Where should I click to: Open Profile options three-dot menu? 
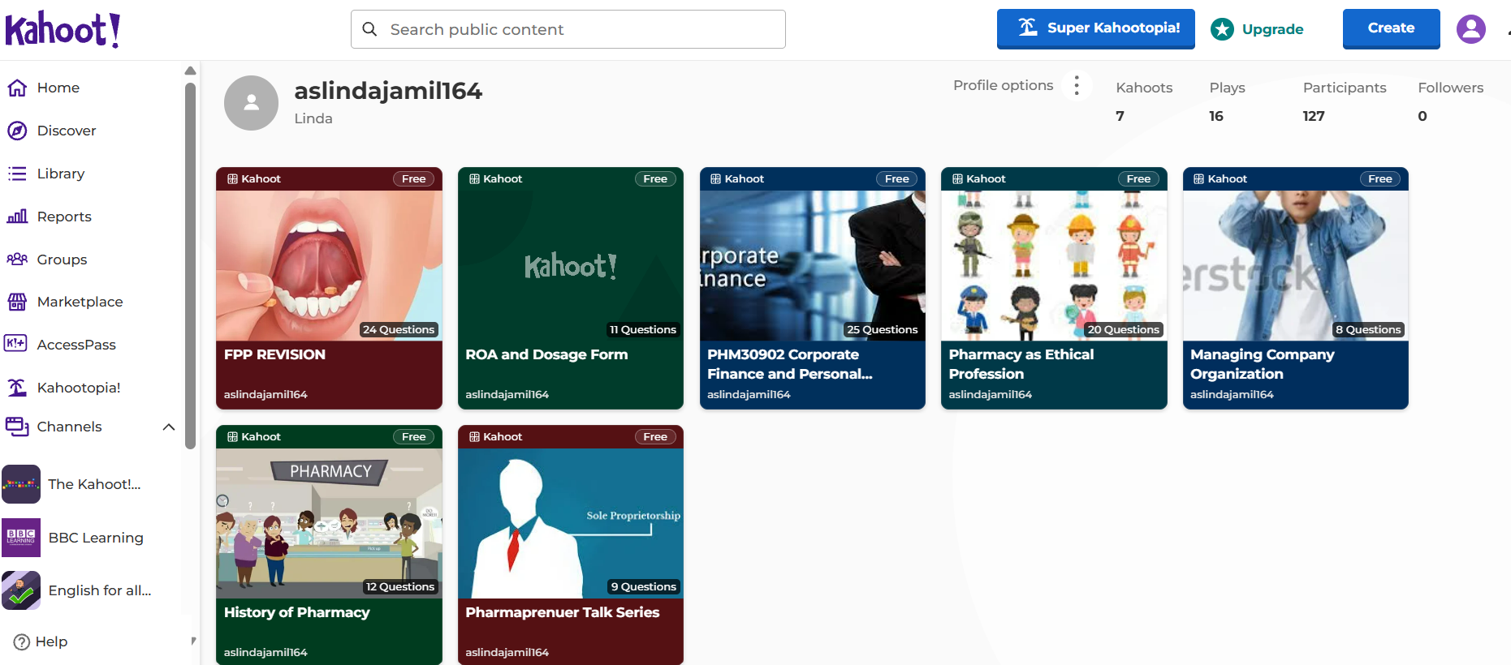click(1077, 85)
